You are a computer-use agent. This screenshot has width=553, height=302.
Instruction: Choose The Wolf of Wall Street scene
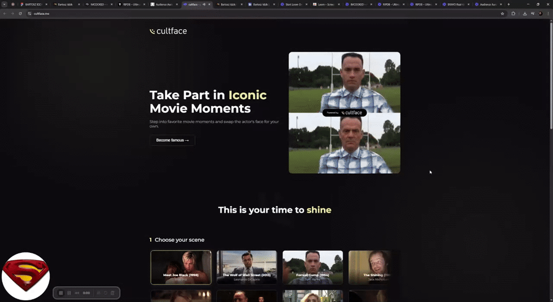click(x=247, y=267)
